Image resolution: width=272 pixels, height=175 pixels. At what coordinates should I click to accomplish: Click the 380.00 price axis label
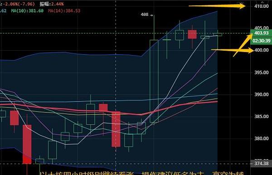tap(262, 139)
